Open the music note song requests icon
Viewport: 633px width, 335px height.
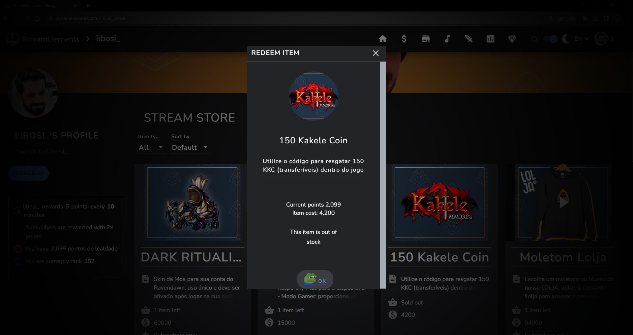pyautogui.click(x=447, y=39)
